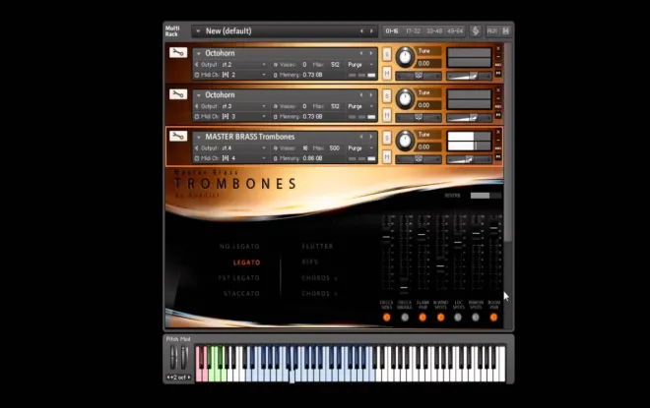Go to next preset for Octohorn on st.3
The height and width of the screenshot is (408, 650).
pyautogui.click(x=371, y=95)
